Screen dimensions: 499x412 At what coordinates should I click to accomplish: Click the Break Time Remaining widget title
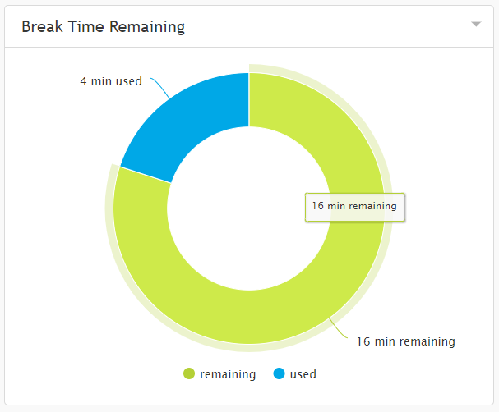(103, 26)
